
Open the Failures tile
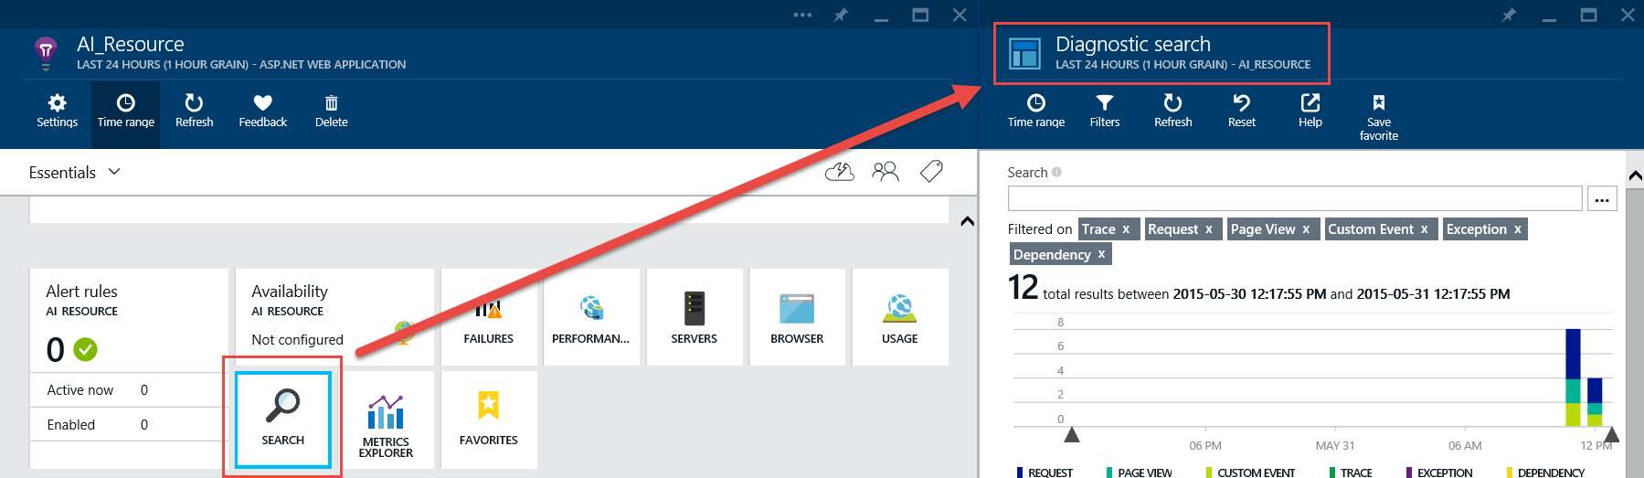pyautogui.click(x=489, y=316)
